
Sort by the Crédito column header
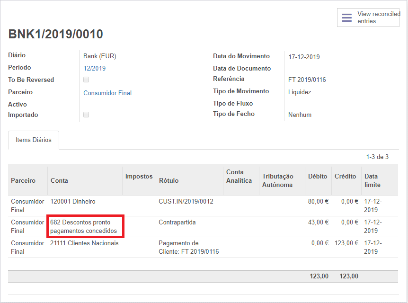tap(345, 176)
